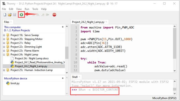Click folder icon of Project 19: Servo Sweep
The image size is (180, 101).
coord(8,35)
